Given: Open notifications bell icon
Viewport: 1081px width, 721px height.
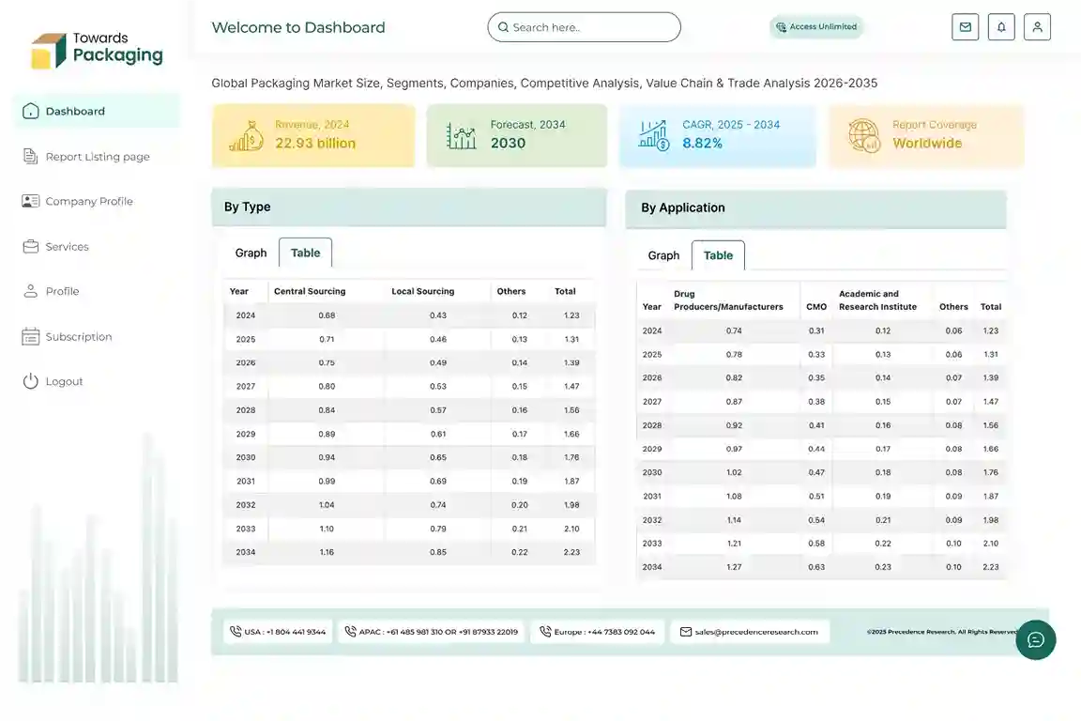Looking at the screenshot, I should pos(1001,27).
